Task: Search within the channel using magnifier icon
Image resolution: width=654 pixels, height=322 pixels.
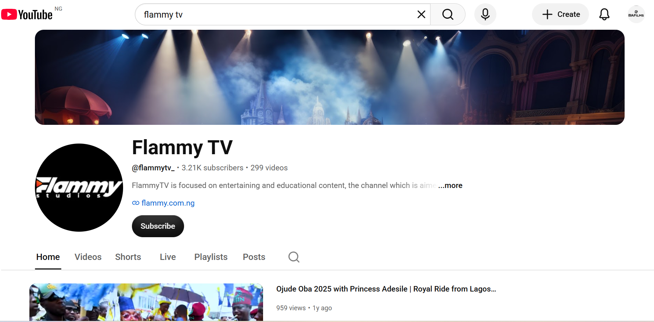Action: tap(294, 257)
